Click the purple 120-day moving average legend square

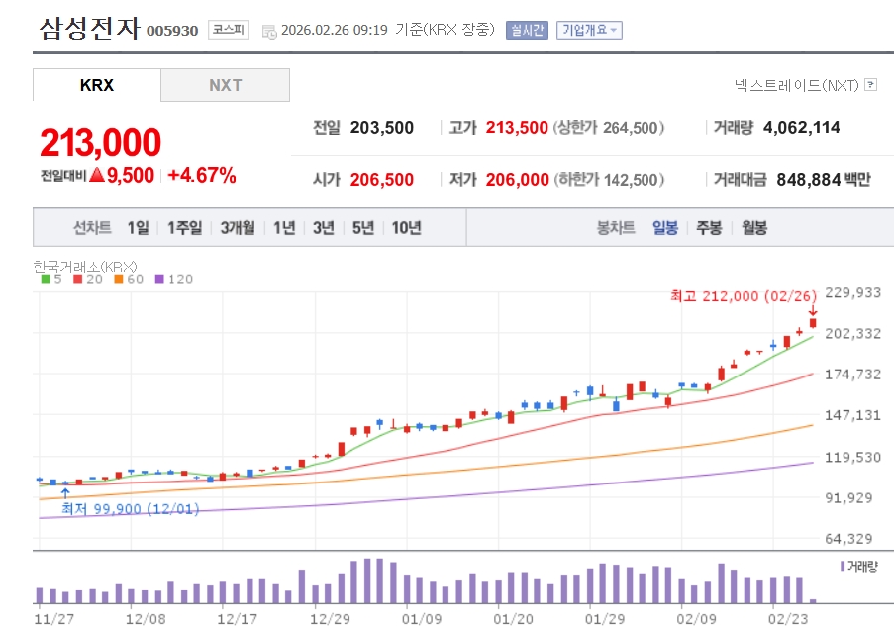pos(160,280)
